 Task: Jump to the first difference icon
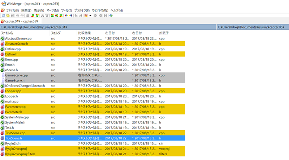(52, 16)
